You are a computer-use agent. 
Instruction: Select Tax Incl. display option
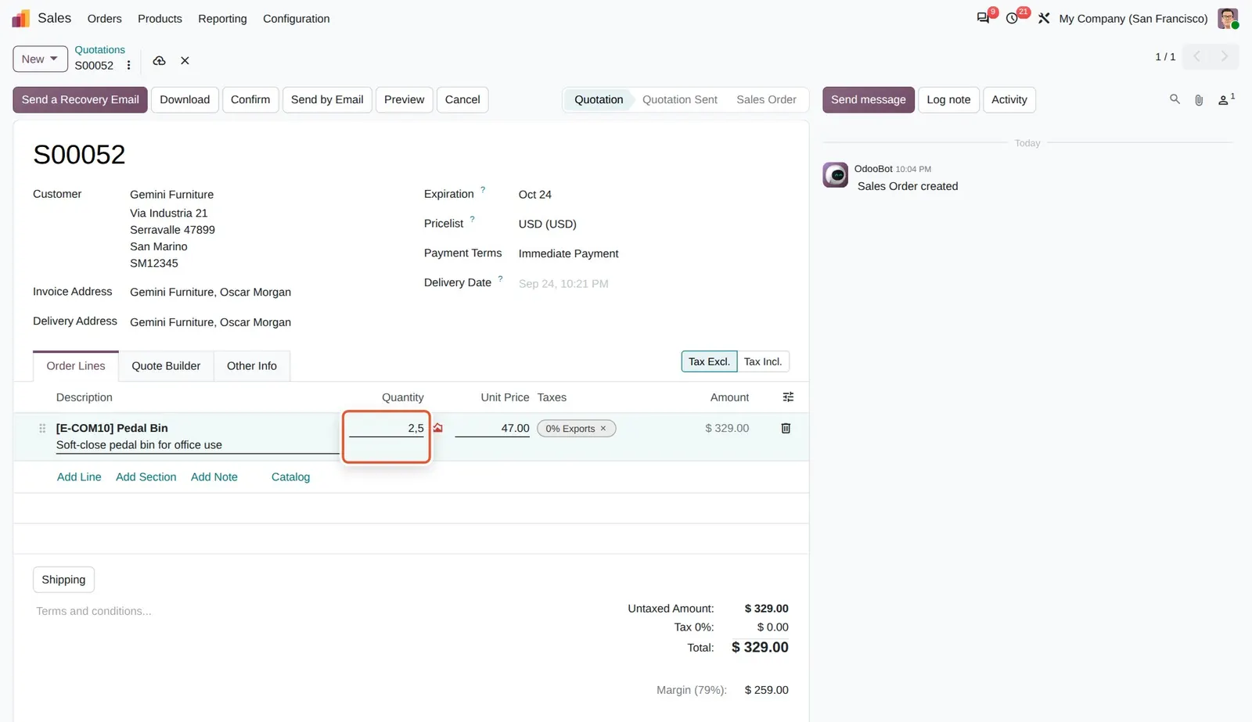click(x=763, y=361)
